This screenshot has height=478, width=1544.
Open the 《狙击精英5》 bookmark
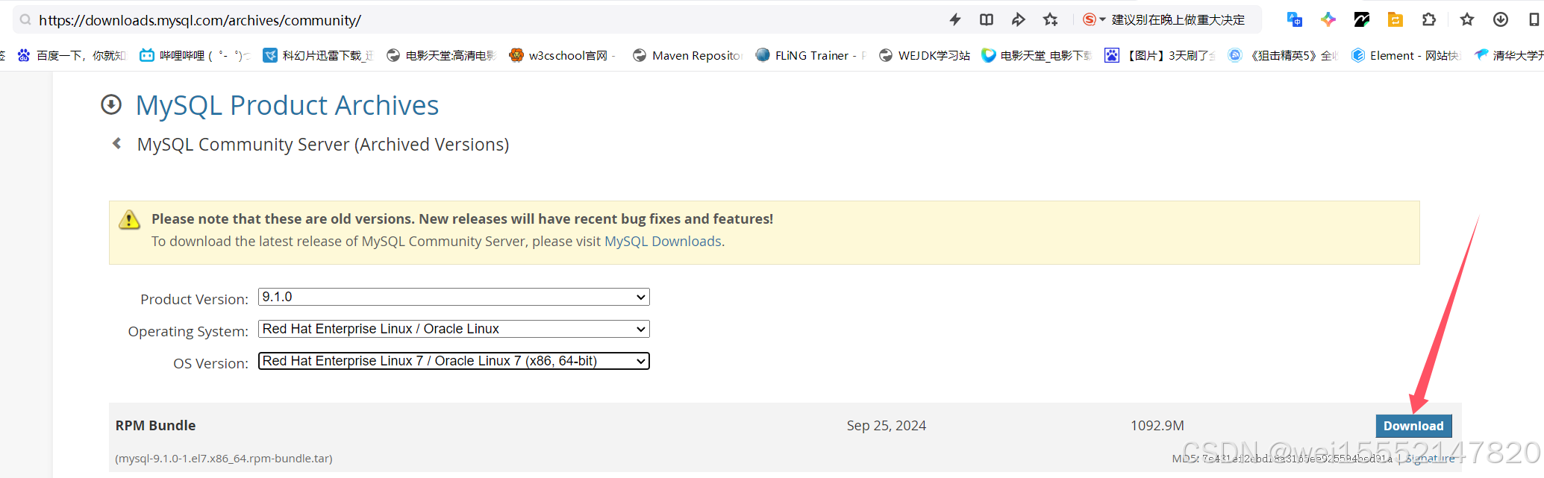coord(1284,55)
